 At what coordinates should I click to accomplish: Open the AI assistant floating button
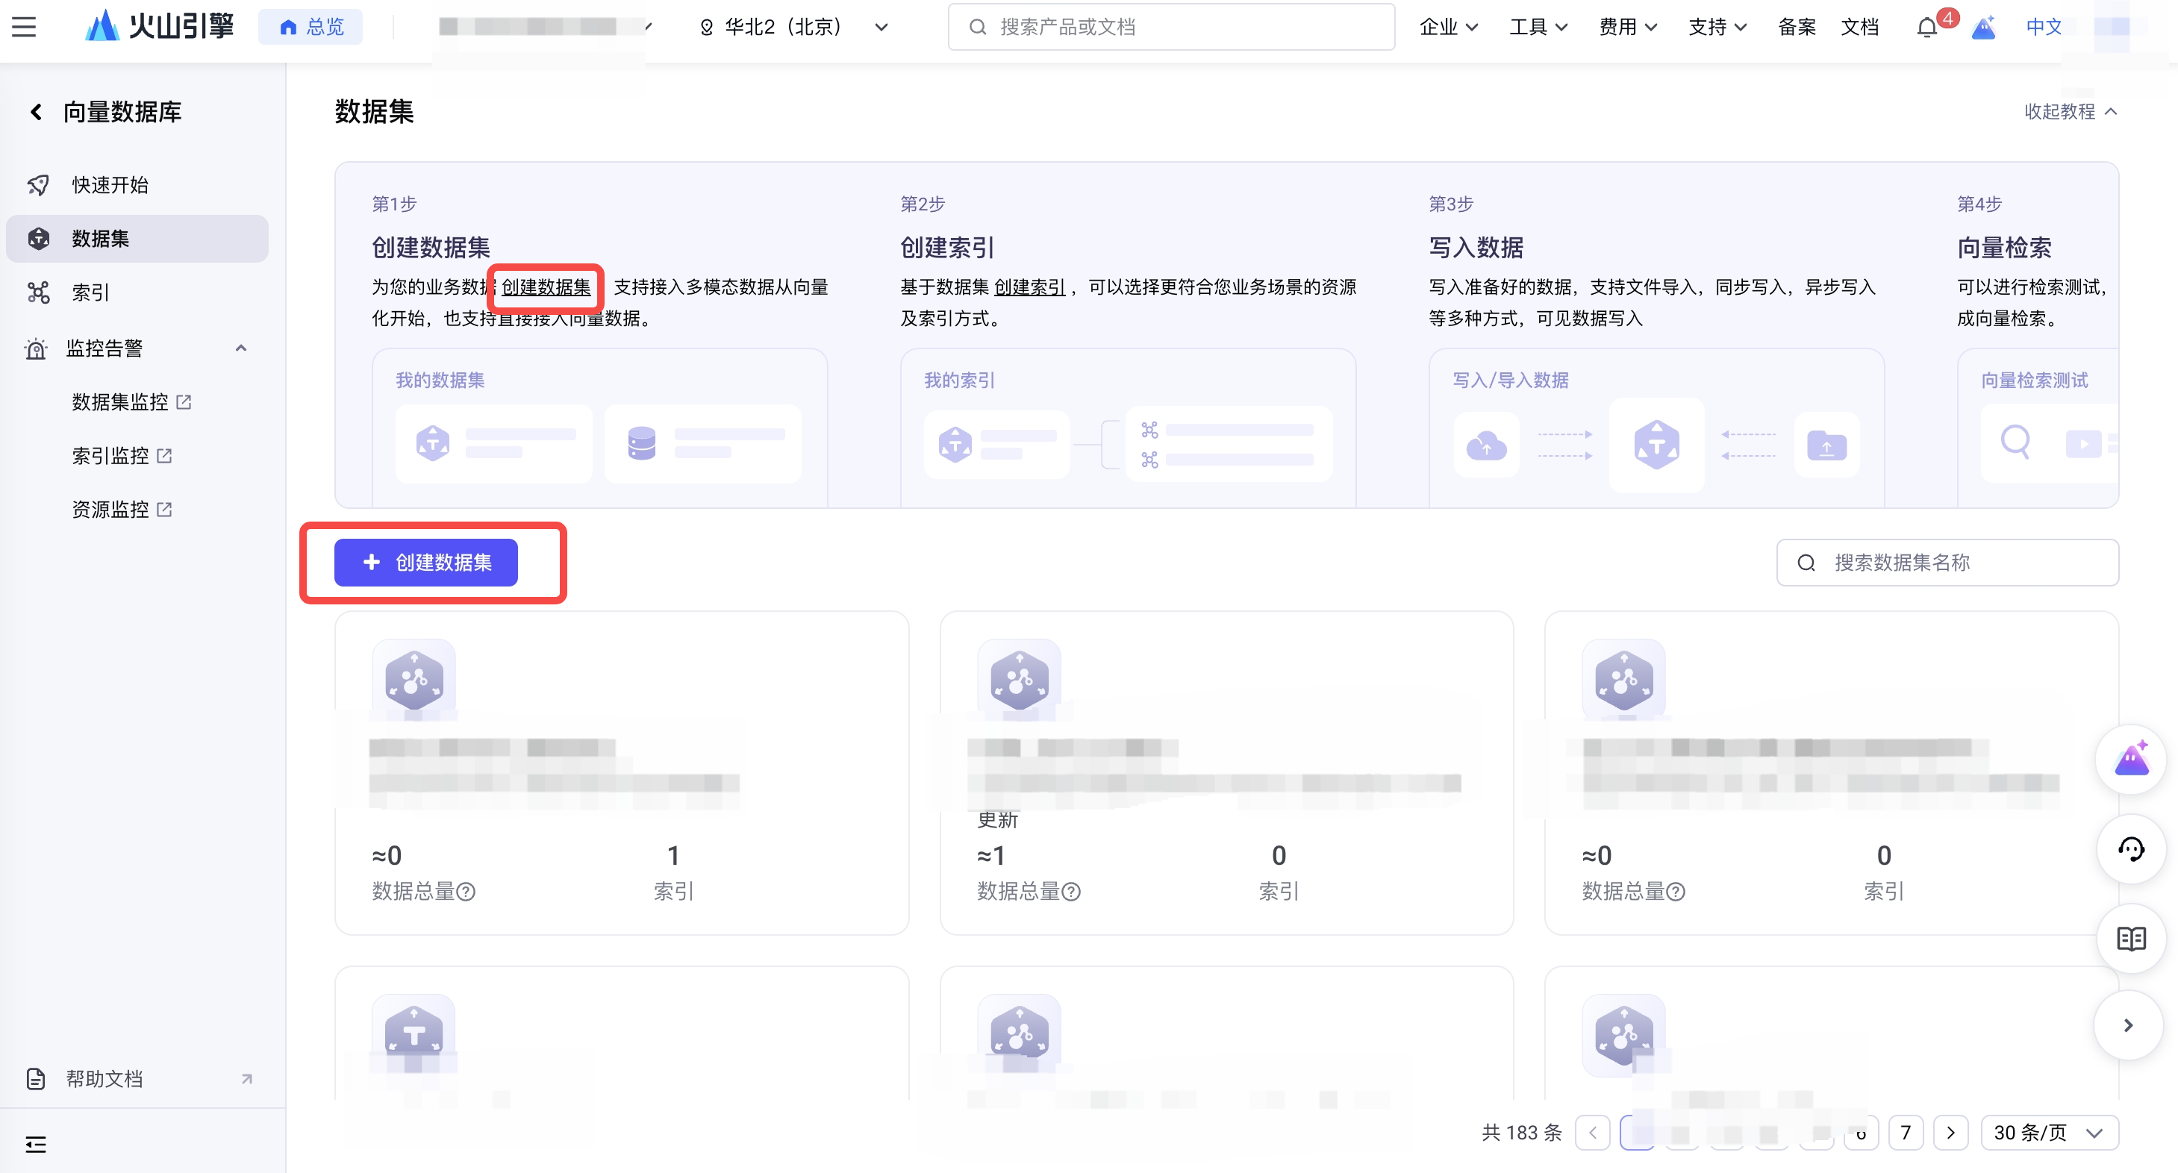tap(2131, 759)
